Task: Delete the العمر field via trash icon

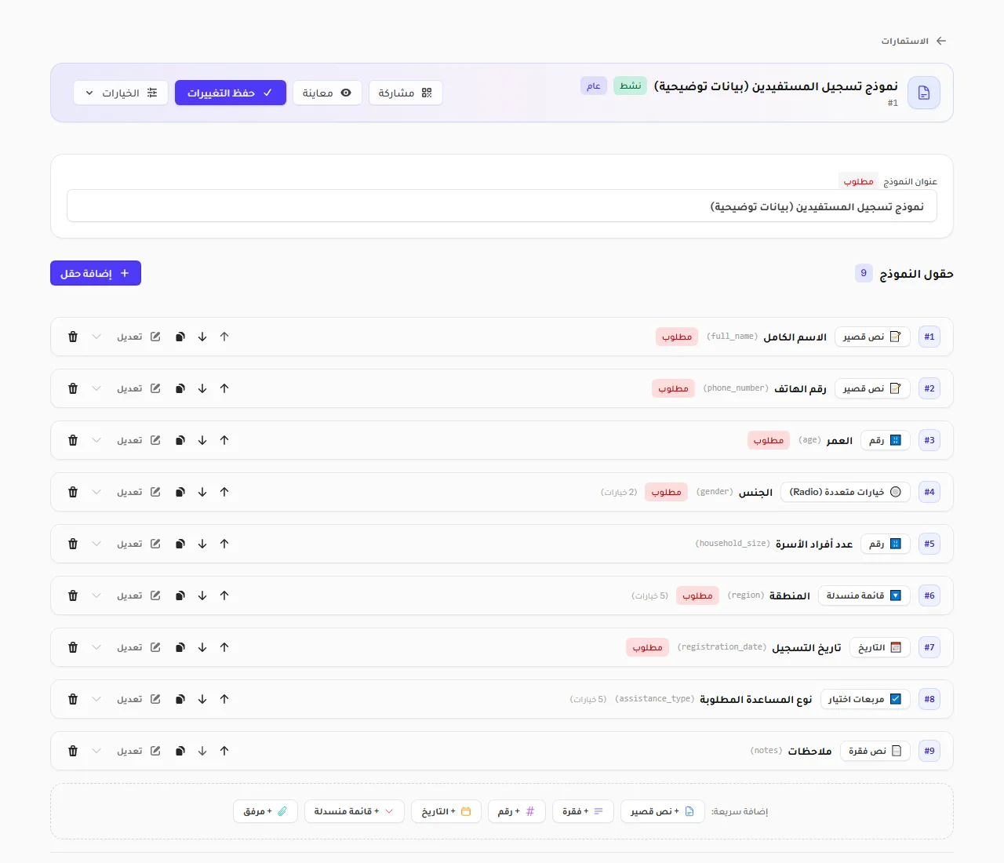Action: (x=73, y=440)
